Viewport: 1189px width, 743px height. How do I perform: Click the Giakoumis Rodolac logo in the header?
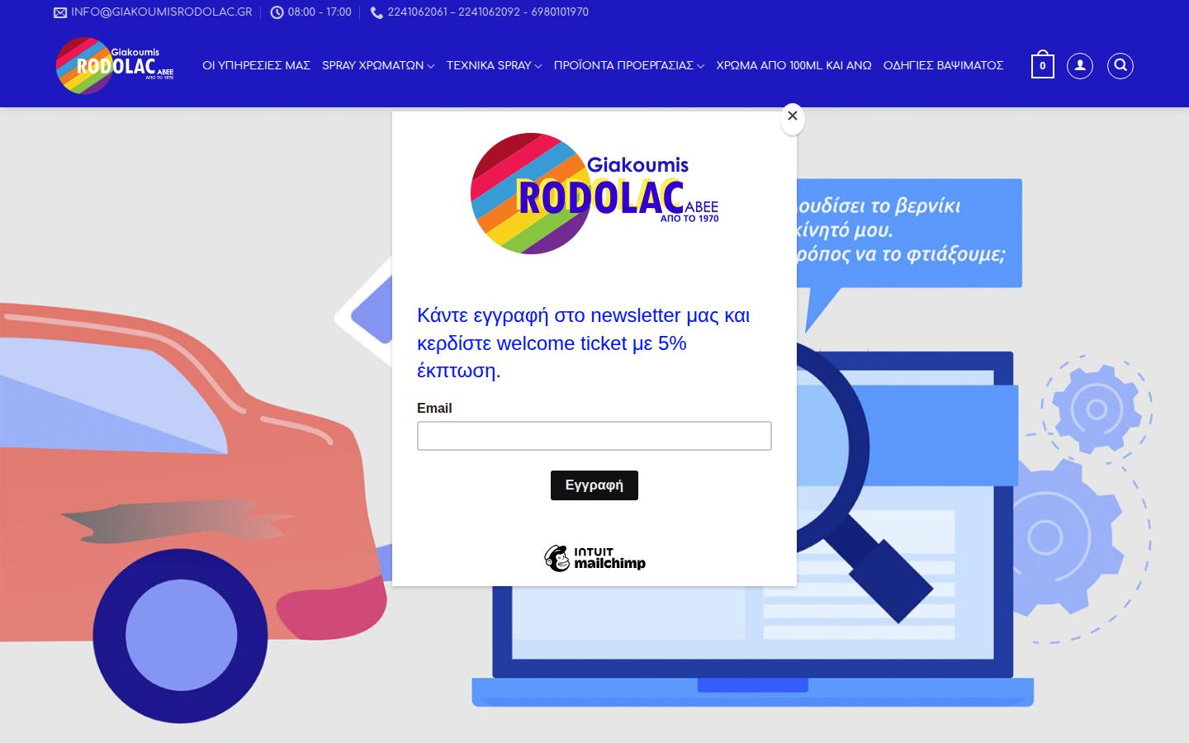point(115,65)
